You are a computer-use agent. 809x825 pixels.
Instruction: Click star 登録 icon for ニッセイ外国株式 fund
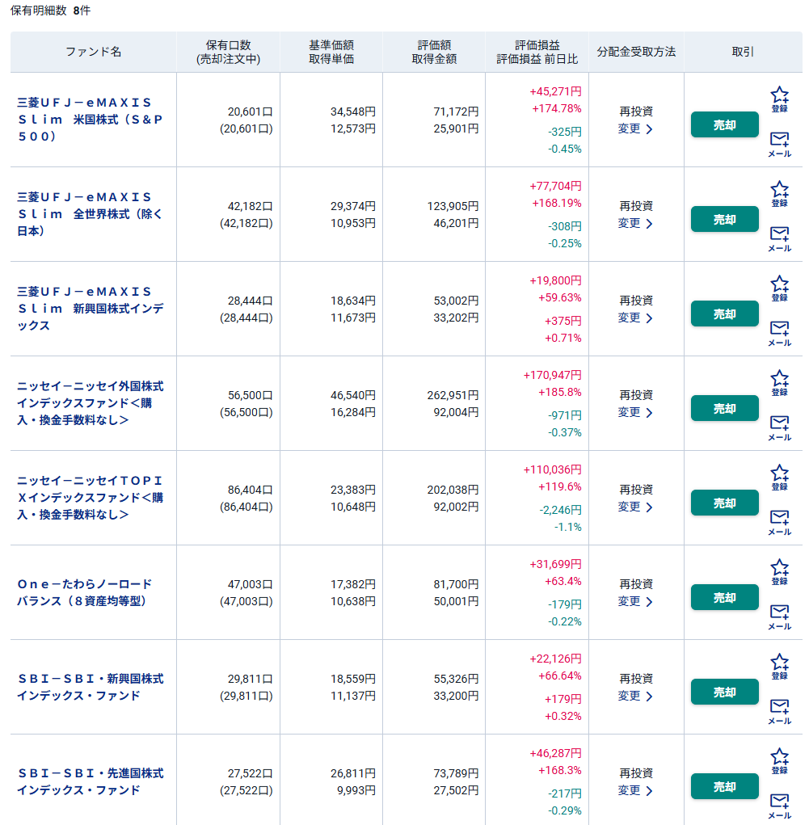click(x=780, y=383)
